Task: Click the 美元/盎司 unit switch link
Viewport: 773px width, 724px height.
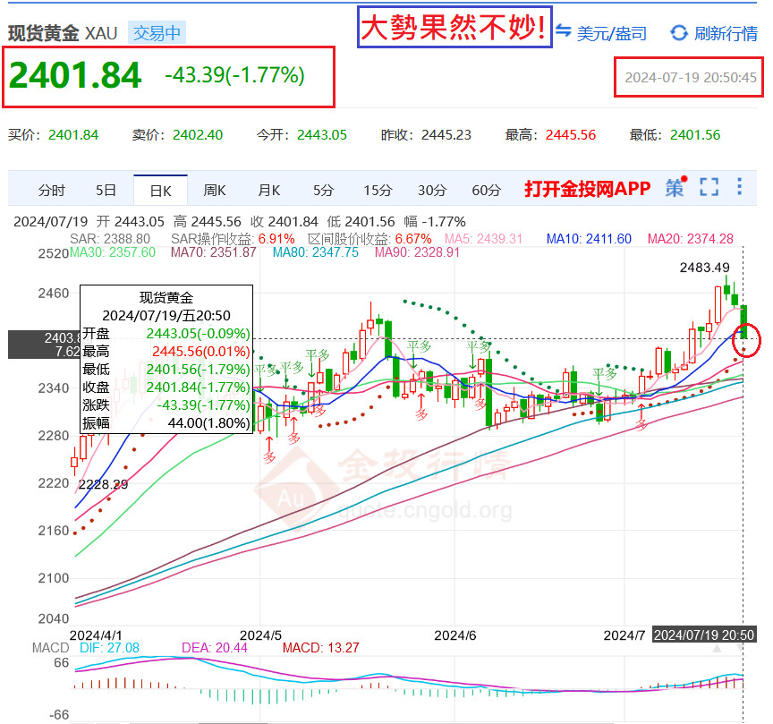Action: [x=611, y=33]
